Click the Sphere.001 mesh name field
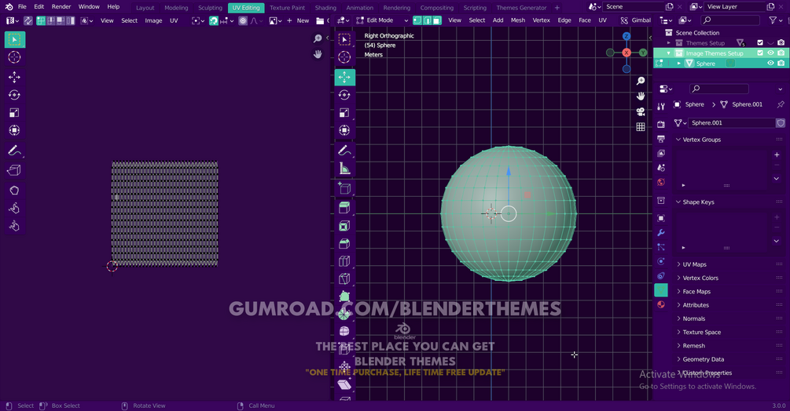This screenshot has width=790, height=411. tap(732, 122)
